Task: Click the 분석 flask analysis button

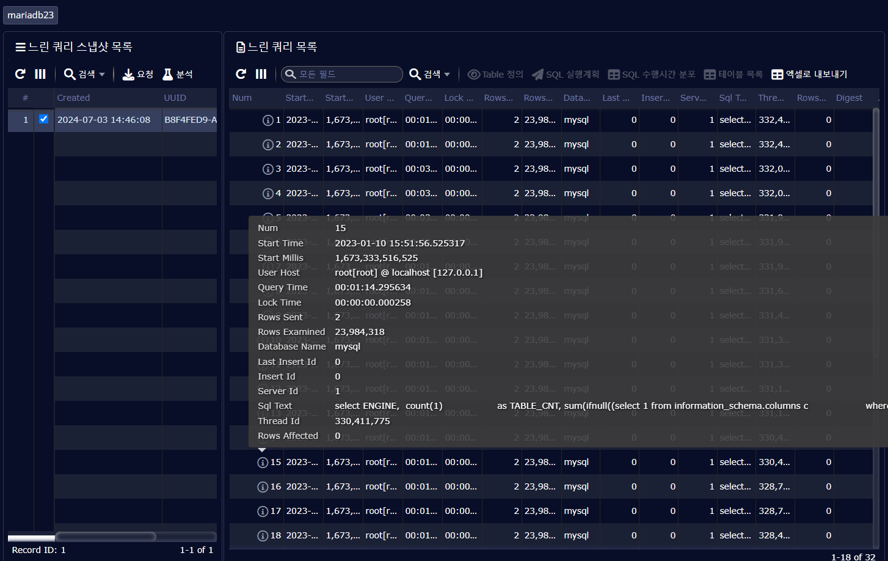Action: (x=178, y=74)
